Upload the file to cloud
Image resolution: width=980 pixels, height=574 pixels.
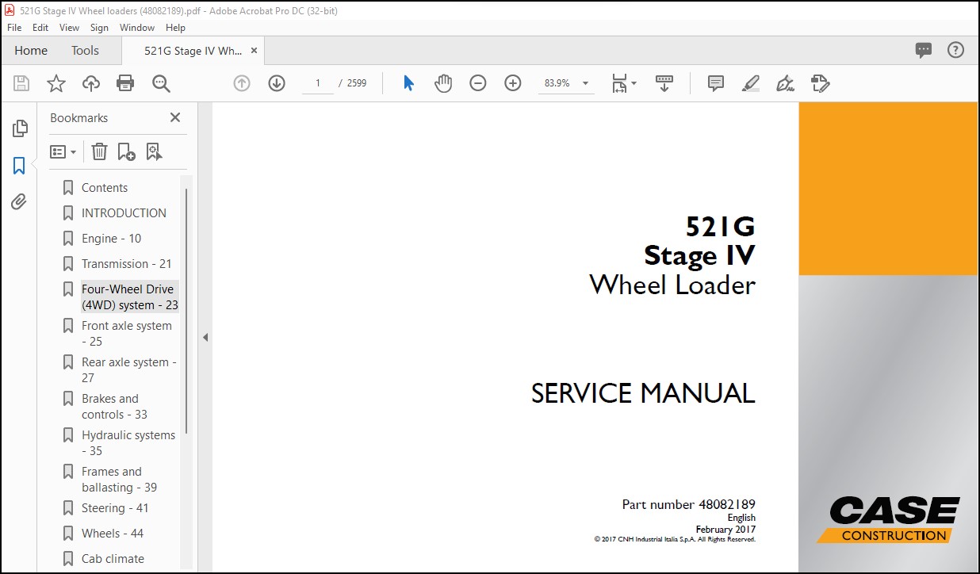(x=91, y=83)
